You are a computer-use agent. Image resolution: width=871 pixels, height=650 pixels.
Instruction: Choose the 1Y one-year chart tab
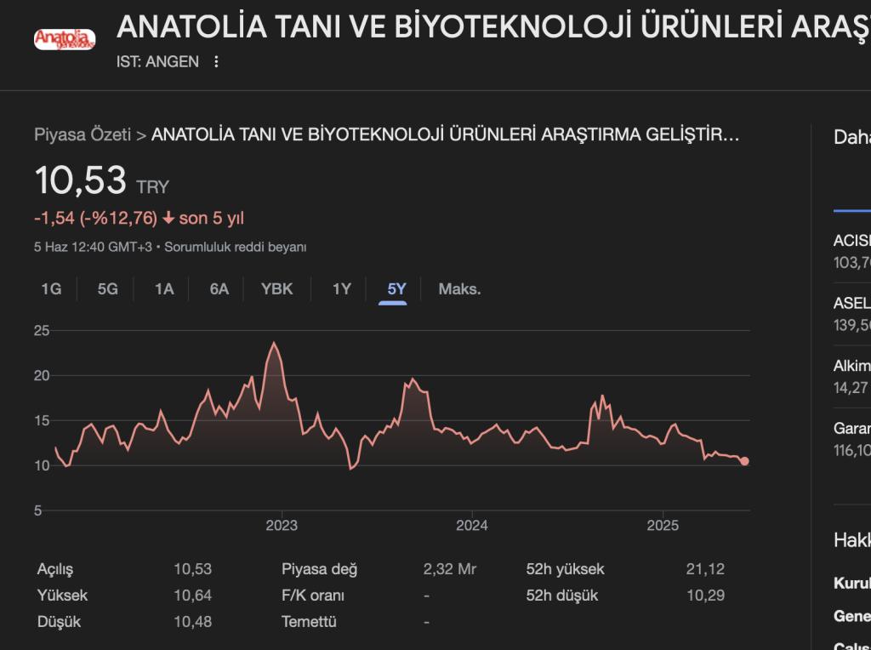click(342, 289)
